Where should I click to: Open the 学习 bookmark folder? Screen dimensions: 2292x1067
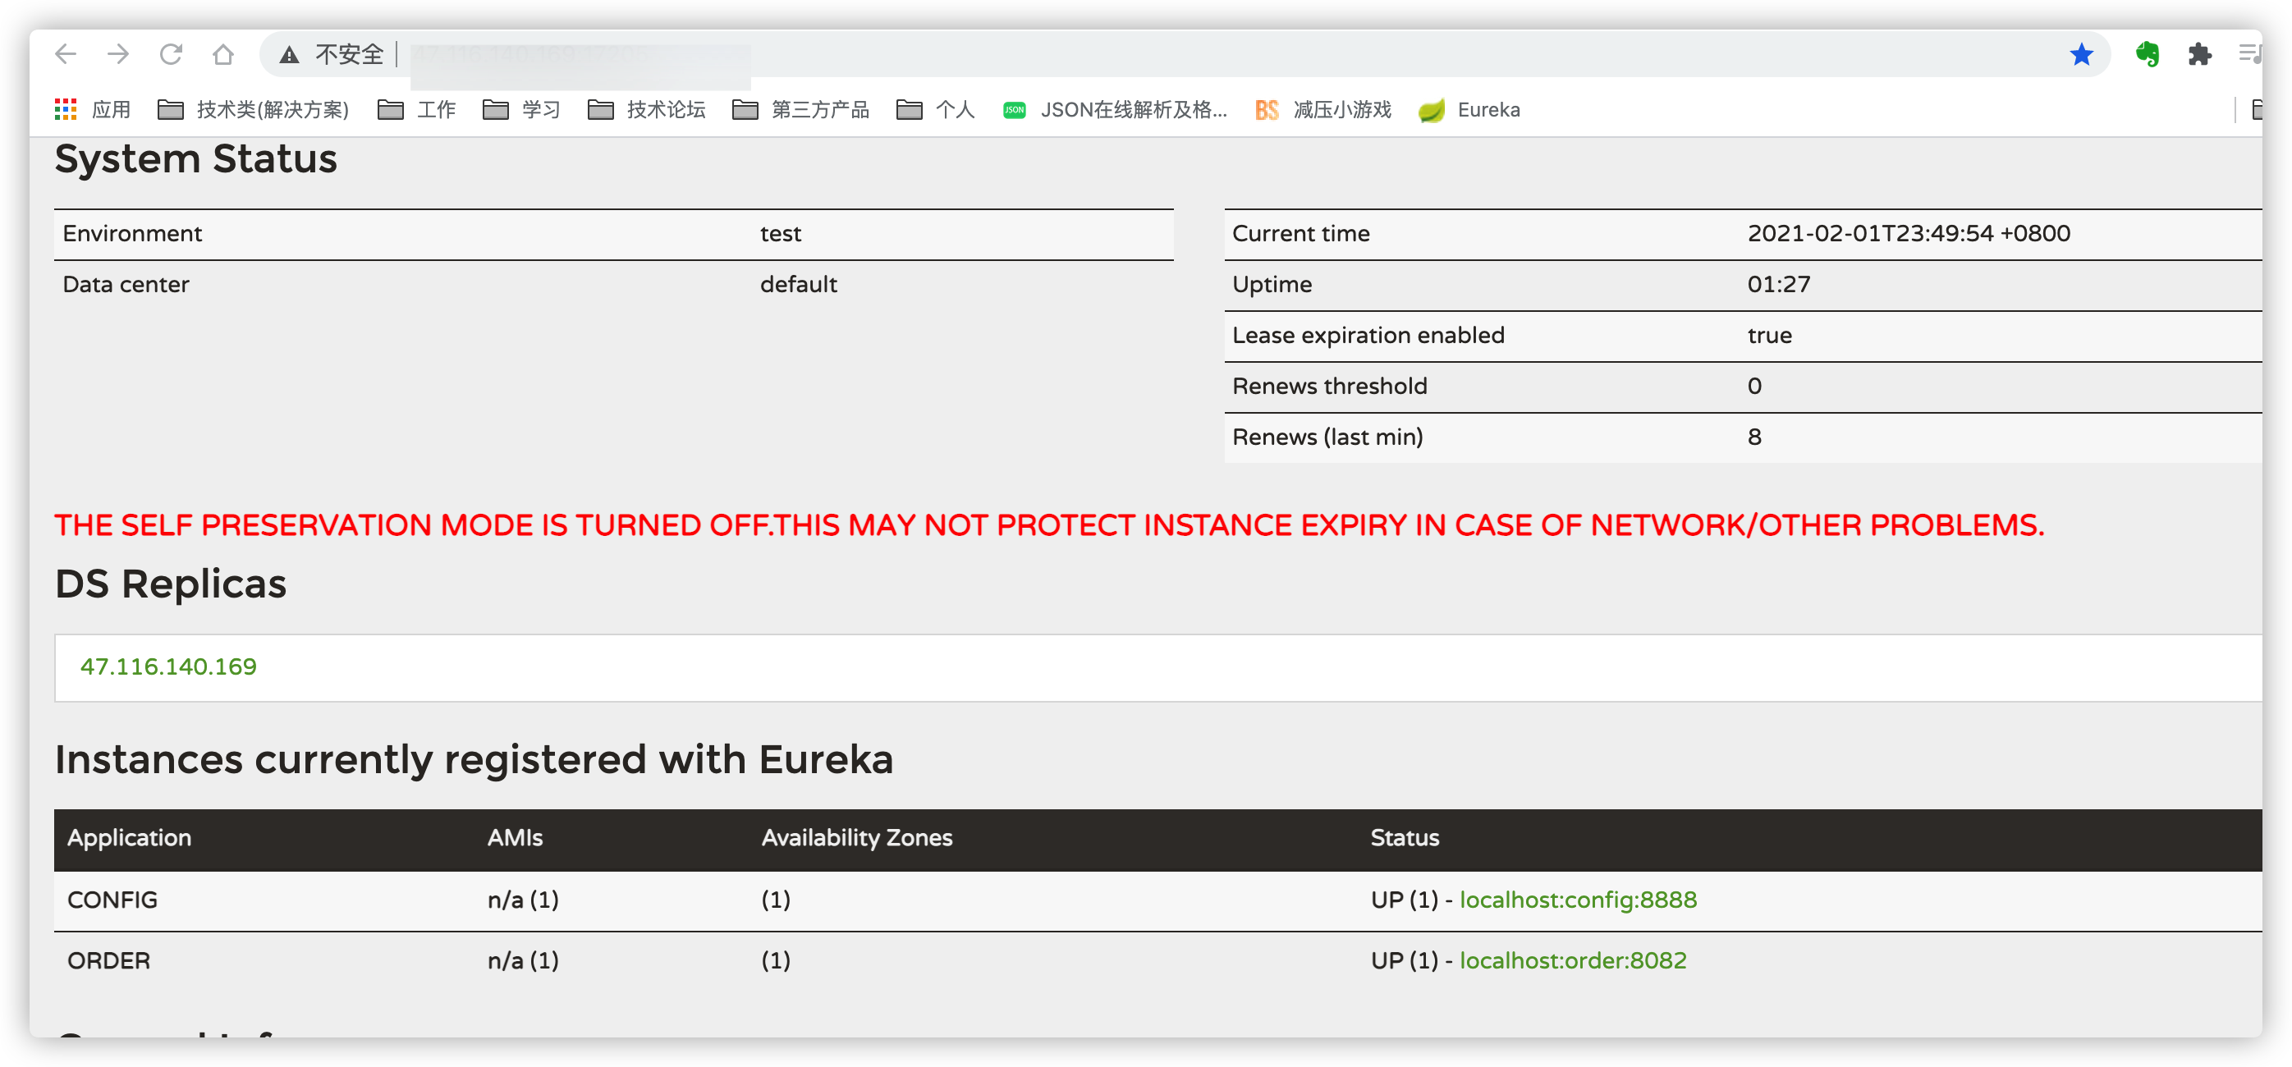521,109
